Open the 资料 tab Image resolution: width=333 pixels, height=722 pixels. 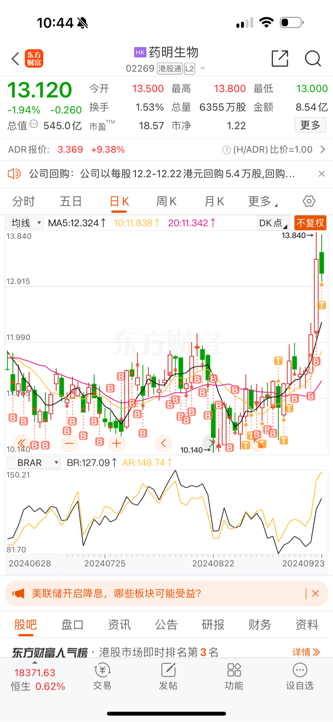click(307, 624)
